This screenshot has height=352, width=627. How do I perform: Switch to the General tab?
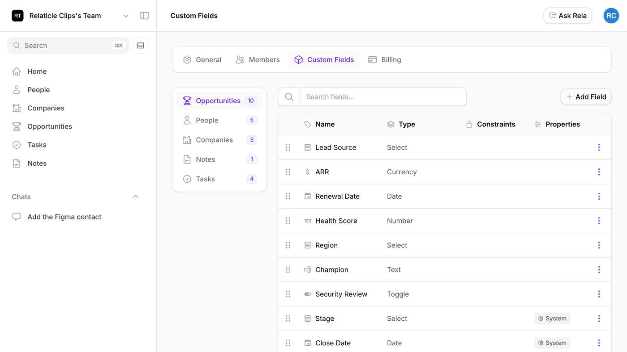pyautogui.click(x=202, y=60)
